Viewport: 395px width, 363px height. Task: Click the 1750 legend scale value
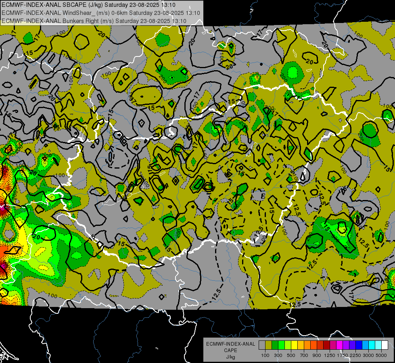[343, 355]
